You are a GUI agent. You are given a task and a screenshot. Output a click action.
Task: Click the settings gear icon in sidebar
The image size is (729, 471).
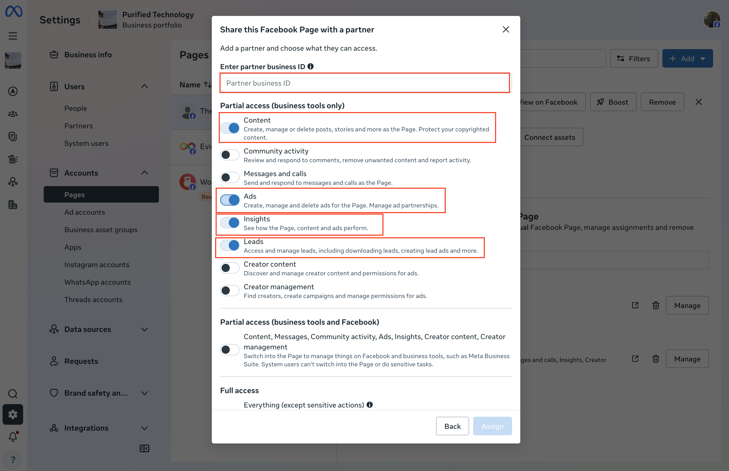coord(13,414)
